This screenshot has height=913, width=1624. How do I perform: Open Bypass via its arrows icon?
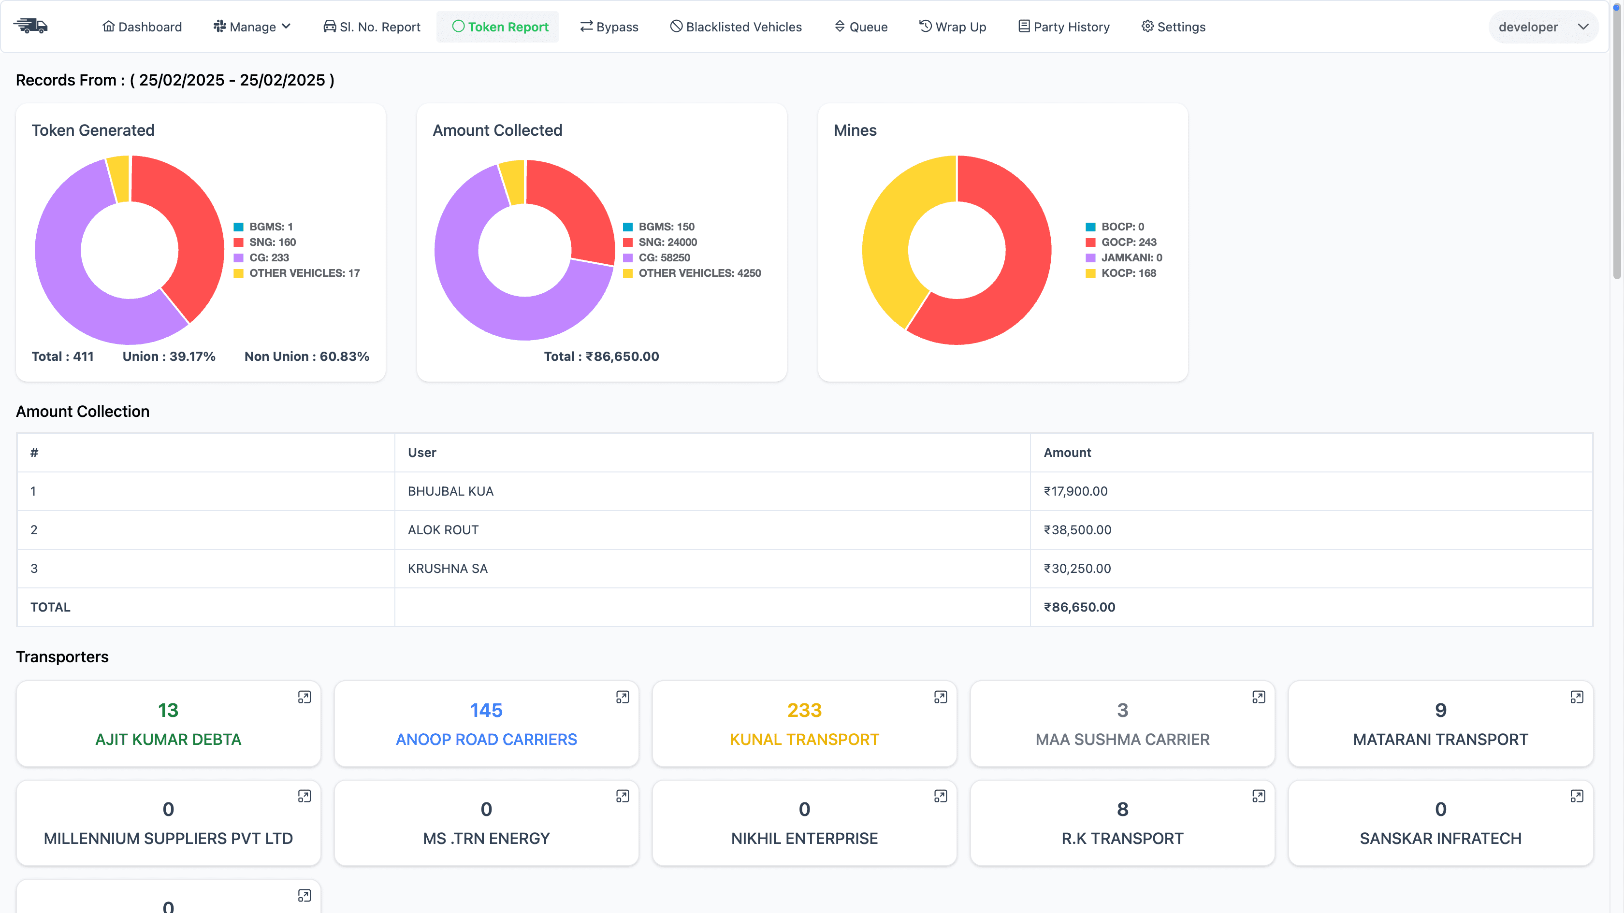pos(586,27)
